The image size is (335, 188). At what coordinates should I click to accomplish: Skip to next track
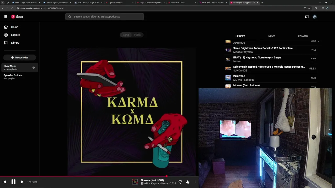(x=23, y=182)
